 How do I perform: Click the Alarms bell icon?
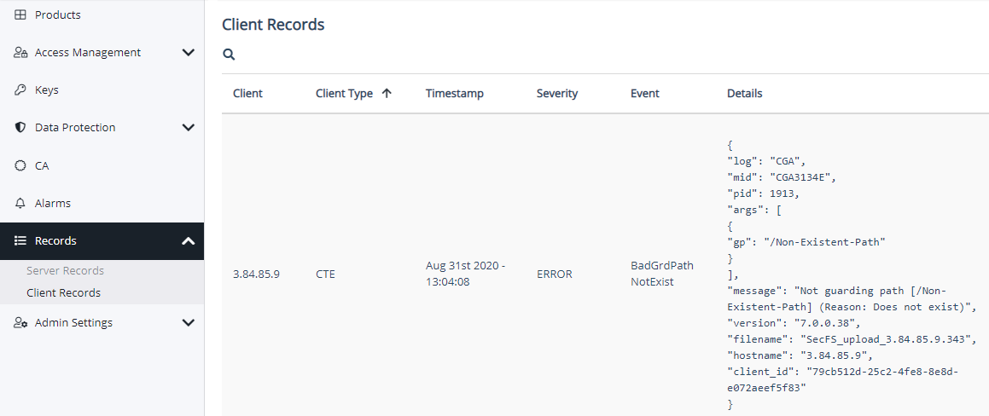(20, 204)
